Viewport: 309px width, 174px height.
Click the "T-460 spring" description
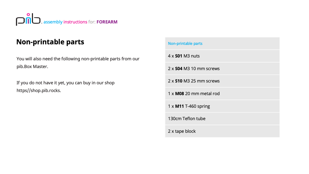[x=198, y=106]
